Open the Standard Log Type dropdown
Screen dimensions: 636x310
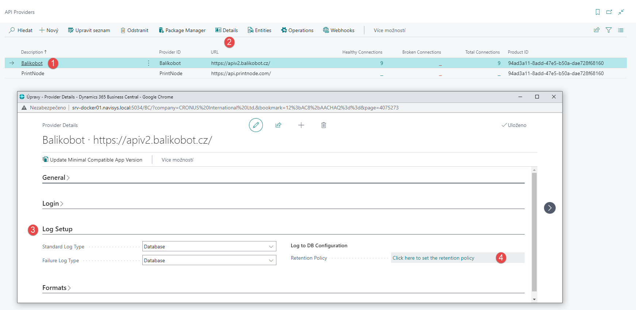point(209,247)
